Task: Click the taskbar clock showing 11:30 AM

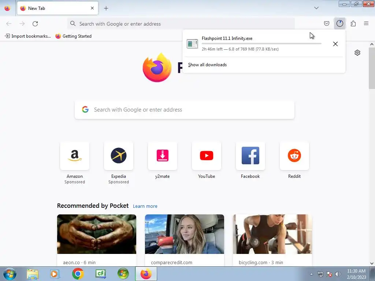Action: [356, 274]
